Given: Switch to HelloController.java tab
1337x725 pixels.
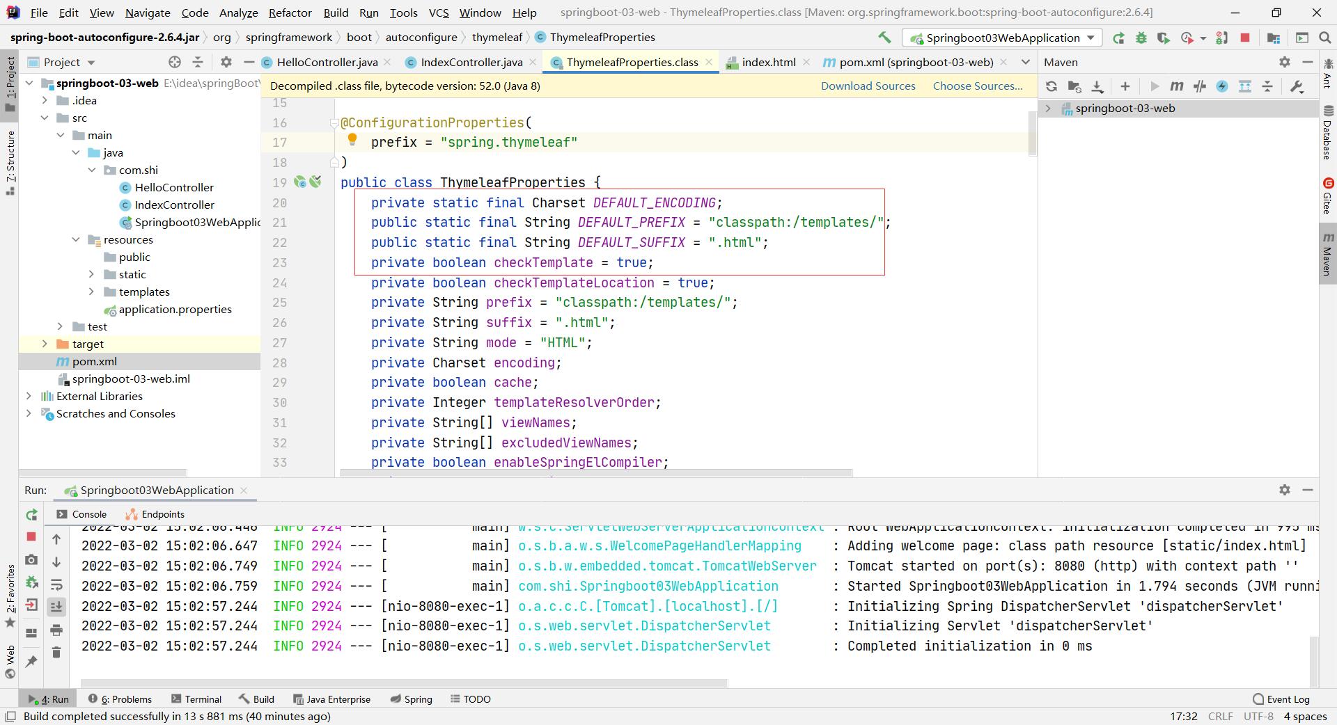Looking at the screenshot, I should [327, 62].
